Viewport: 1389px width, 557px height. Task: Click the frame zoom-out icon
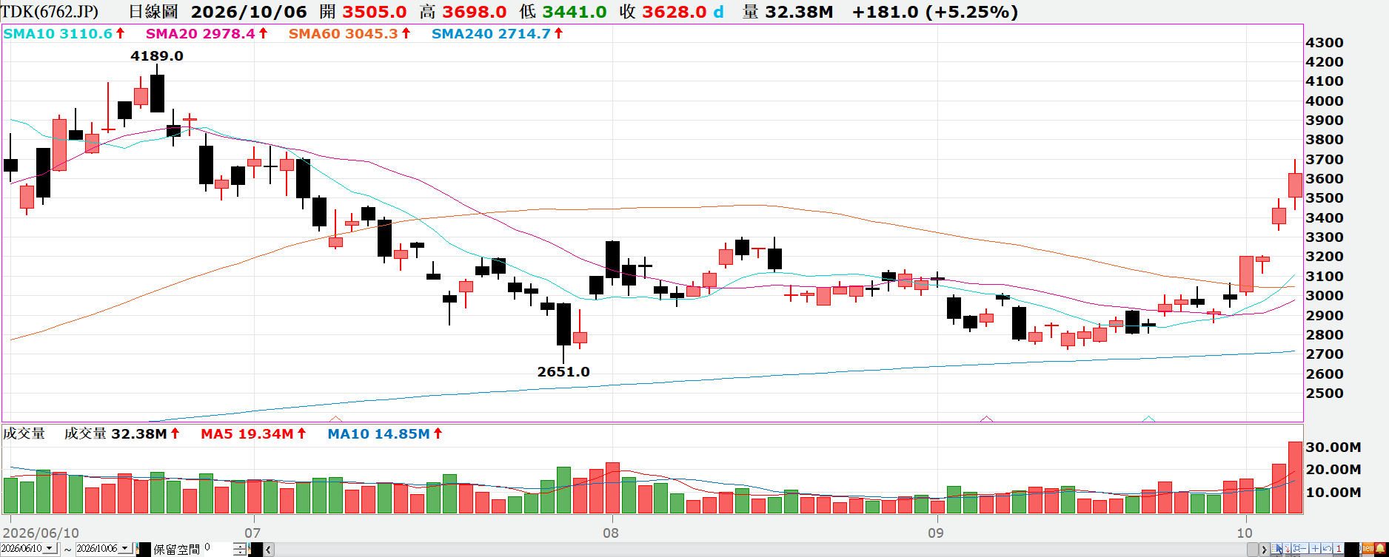pyautogui.click(x=1300, y=548)
